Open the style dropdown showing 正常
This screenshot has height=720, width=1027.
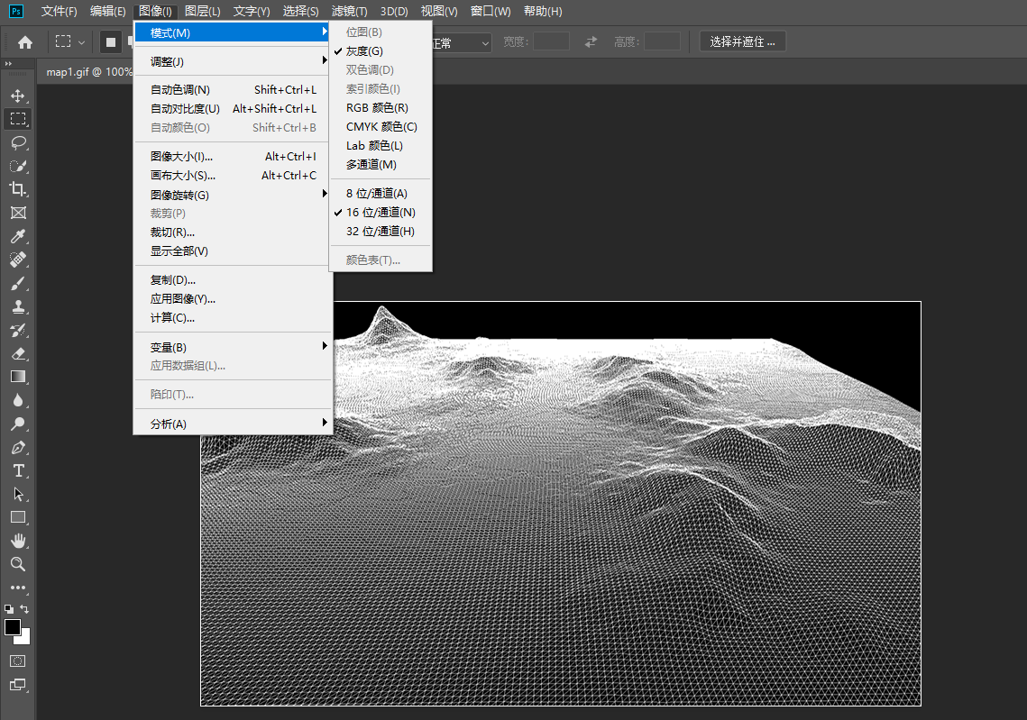point(461,43)
